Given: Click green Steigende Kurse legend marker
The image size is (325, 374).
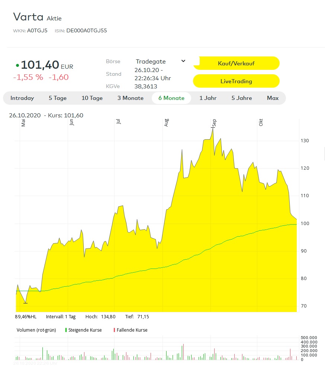Looking at the screenshot, I should [66, 330].
